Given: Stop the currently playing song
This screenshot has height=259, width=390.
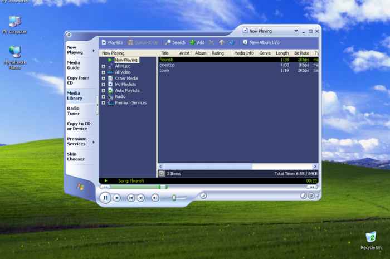Looking at the screenshot, I should pos(116,198).
